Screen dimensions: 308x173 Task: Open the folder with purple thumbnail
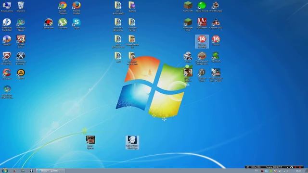click(x=132, y=7)
